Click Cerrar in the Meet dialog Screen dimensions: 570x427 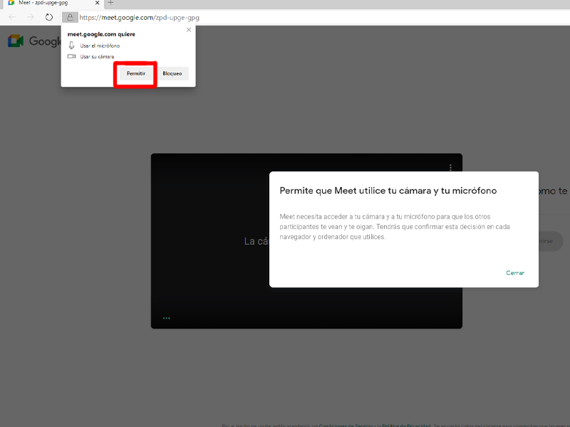[x=515, y=273]
